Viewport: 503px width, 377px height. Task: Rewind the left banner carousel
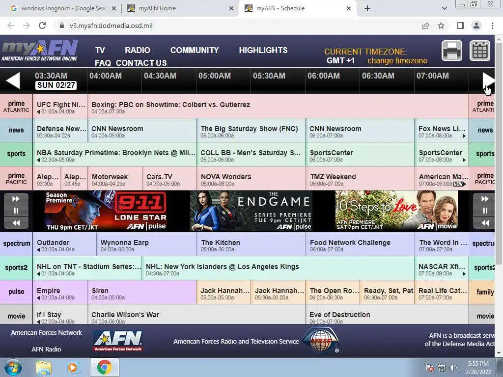click(x=16, y=223)
